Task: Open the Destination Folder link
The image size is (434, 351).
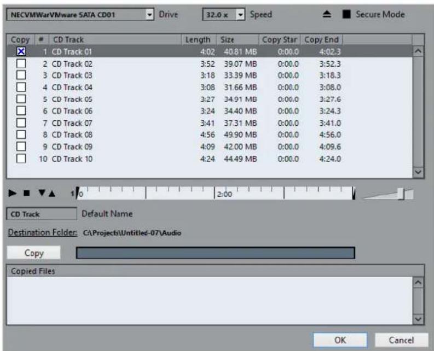Action: tap(43, 232)
